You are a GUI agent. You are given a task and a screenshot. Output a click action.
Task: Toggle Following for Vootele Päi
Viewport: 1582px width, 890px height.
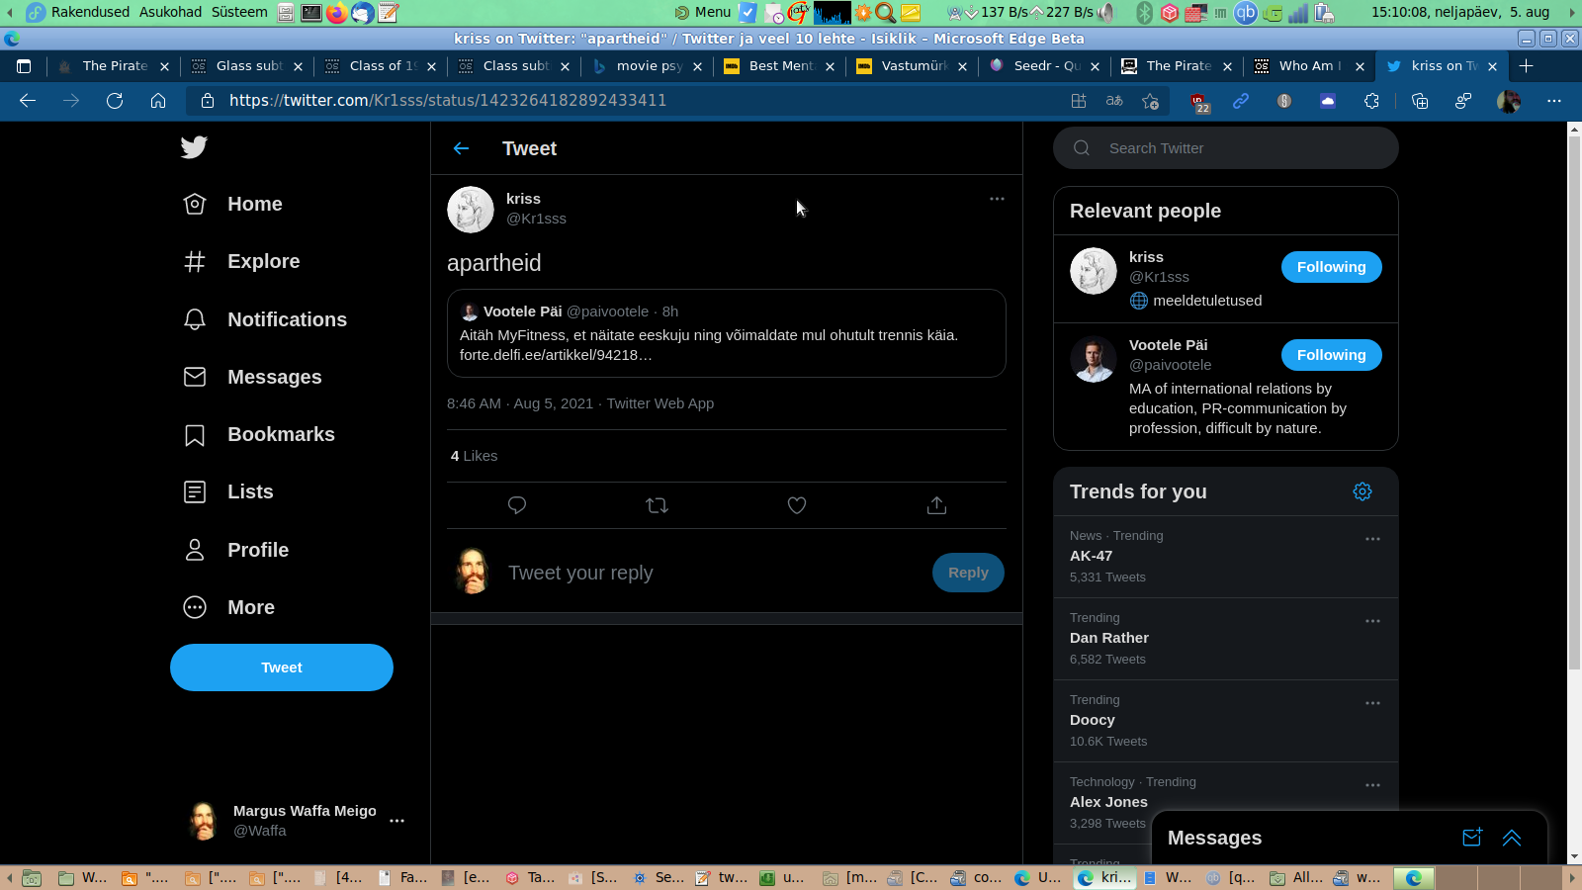point(1332,355)
